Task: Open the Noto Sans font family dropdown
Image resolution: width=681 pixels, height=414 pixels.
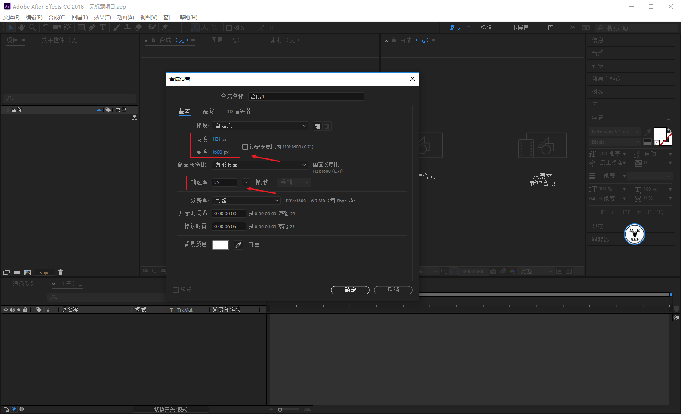Action: [615, 132]
